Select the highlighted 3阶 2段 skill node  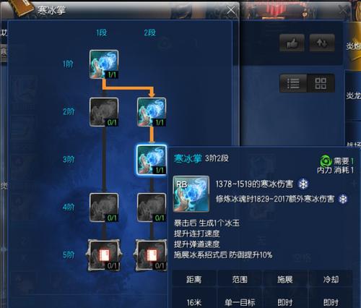[x=152, y=160]
